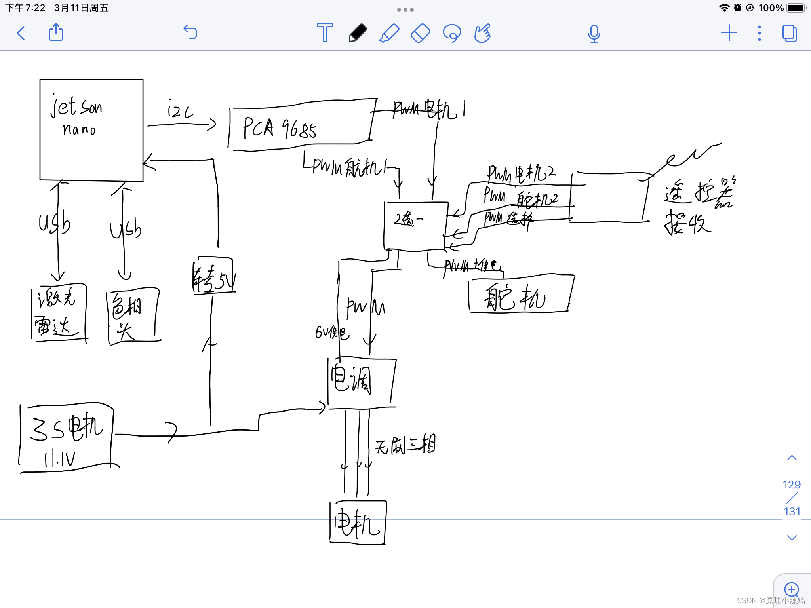The image size is (811, 608).
Task: Go back to notes library
Action: pos(21,33)
